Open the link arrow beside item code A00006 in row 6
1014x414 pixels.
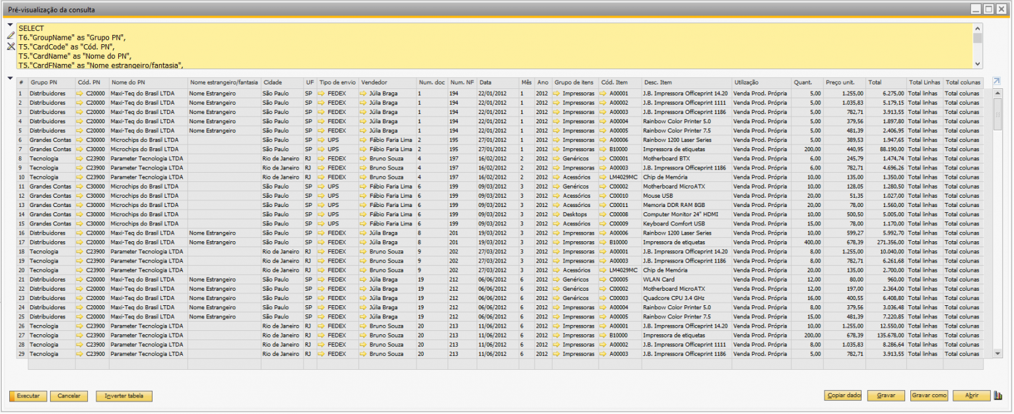pyautogui.click(x=604, y=140)
